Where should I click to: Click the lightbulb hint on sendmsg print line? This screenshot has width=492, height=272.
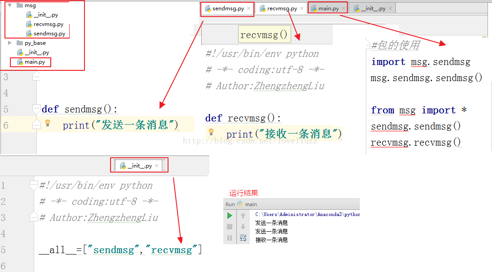pyautogui.click(x=48, y=123)
